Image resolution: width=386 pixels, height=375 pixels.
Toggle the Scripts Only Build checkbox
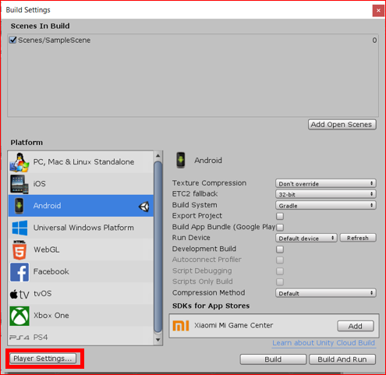pos(280,282)
